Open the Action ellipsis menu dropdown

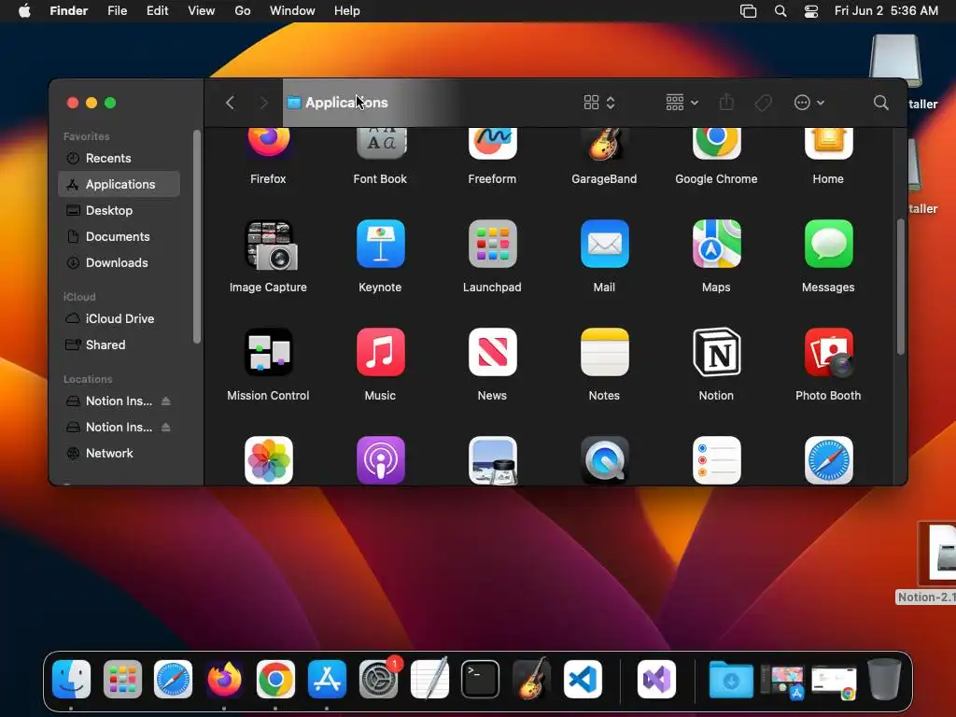809,103
